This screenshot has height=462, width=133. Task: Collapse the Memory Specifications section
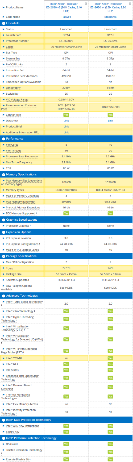(4, 175)
